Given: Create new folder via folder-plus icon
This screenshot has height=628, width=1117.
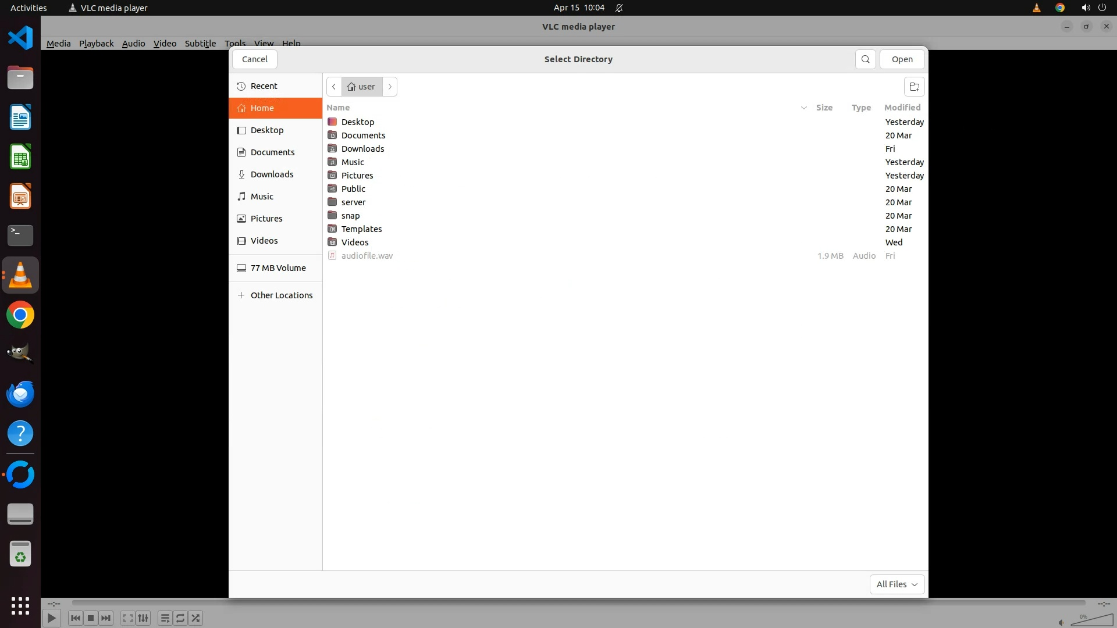Looking at the screenshot, I should (914, 87).
